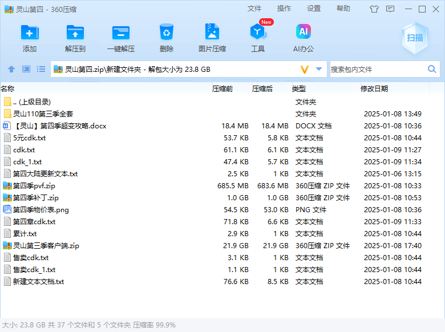Launch the AI Office (AI办公) icon

pyautogui.click(x=303, y=33)
